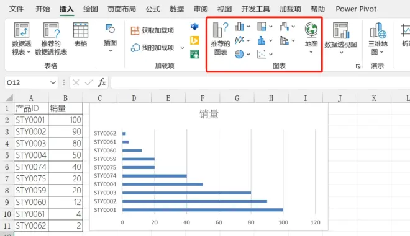Open the 插图 illustrations group

click(x=111, y=38)
